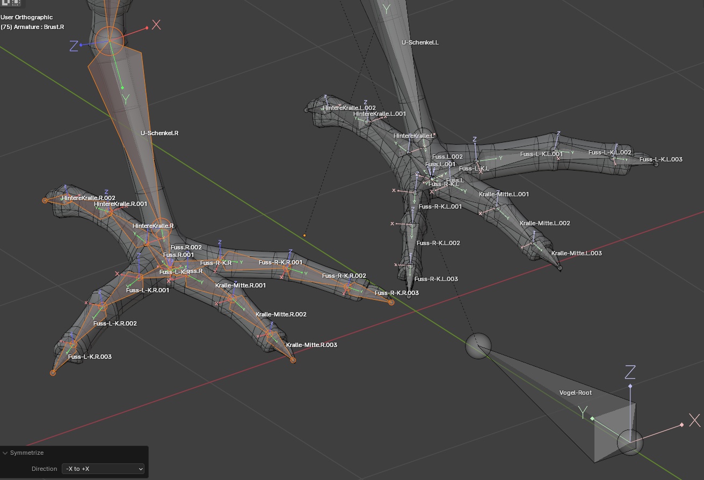Select the HintereKralle.L.001 bone label
The width and height of the screenshot is (704, 480).
[380, 114]
